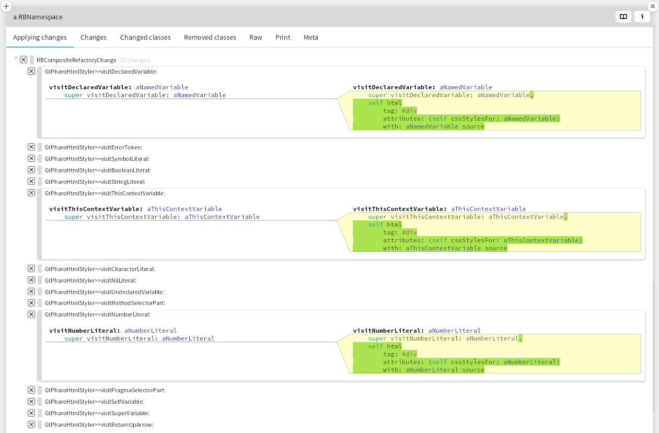
Task: Toggle checkbox for visitSuperVariable: change
Action: click(x=31, y=413)
